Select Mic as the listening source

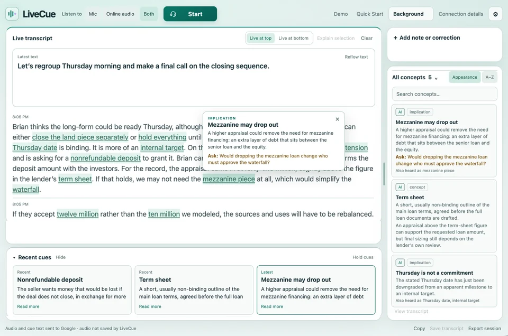coord(93,14)
